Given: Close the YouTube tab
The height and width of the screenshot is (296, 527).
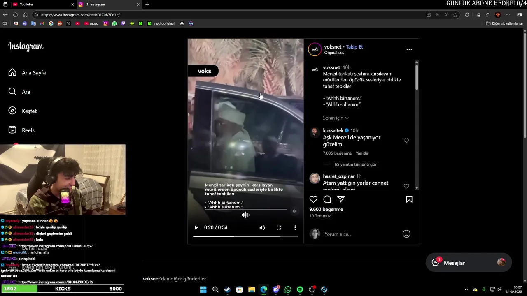Looking at the screenshot, I should coord(72,4).
